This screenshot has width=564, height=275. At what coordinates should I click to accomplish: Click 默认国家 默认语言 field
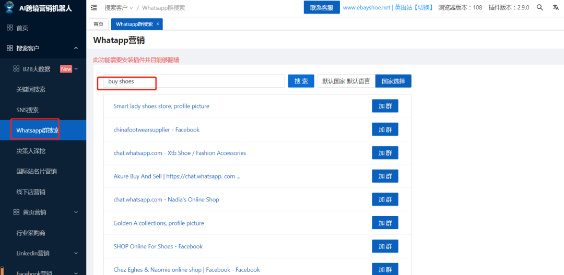(346, 81)
